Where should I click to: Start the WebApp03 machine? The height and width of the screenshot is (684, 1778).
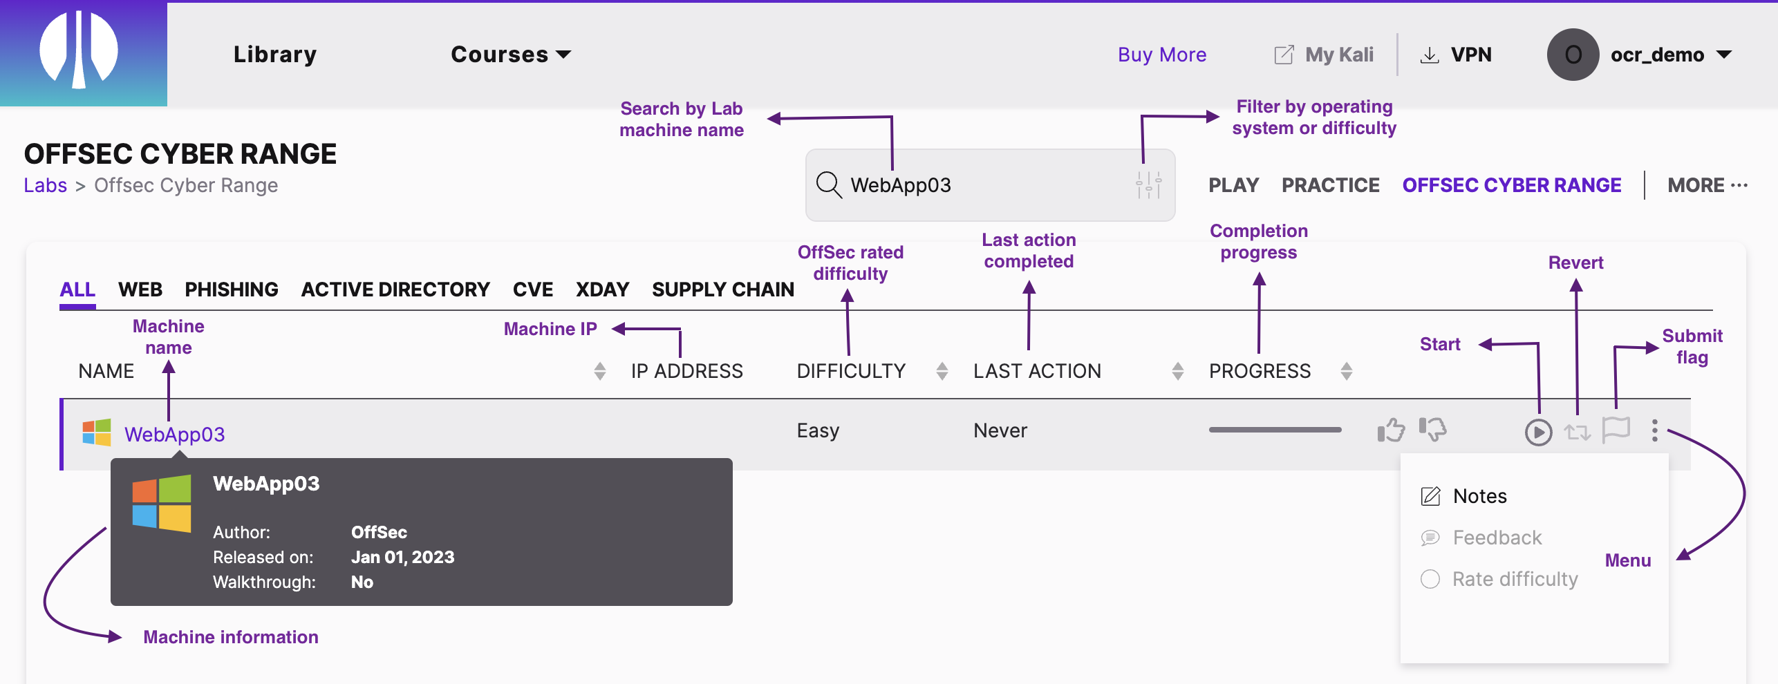tap(1538, 433)
